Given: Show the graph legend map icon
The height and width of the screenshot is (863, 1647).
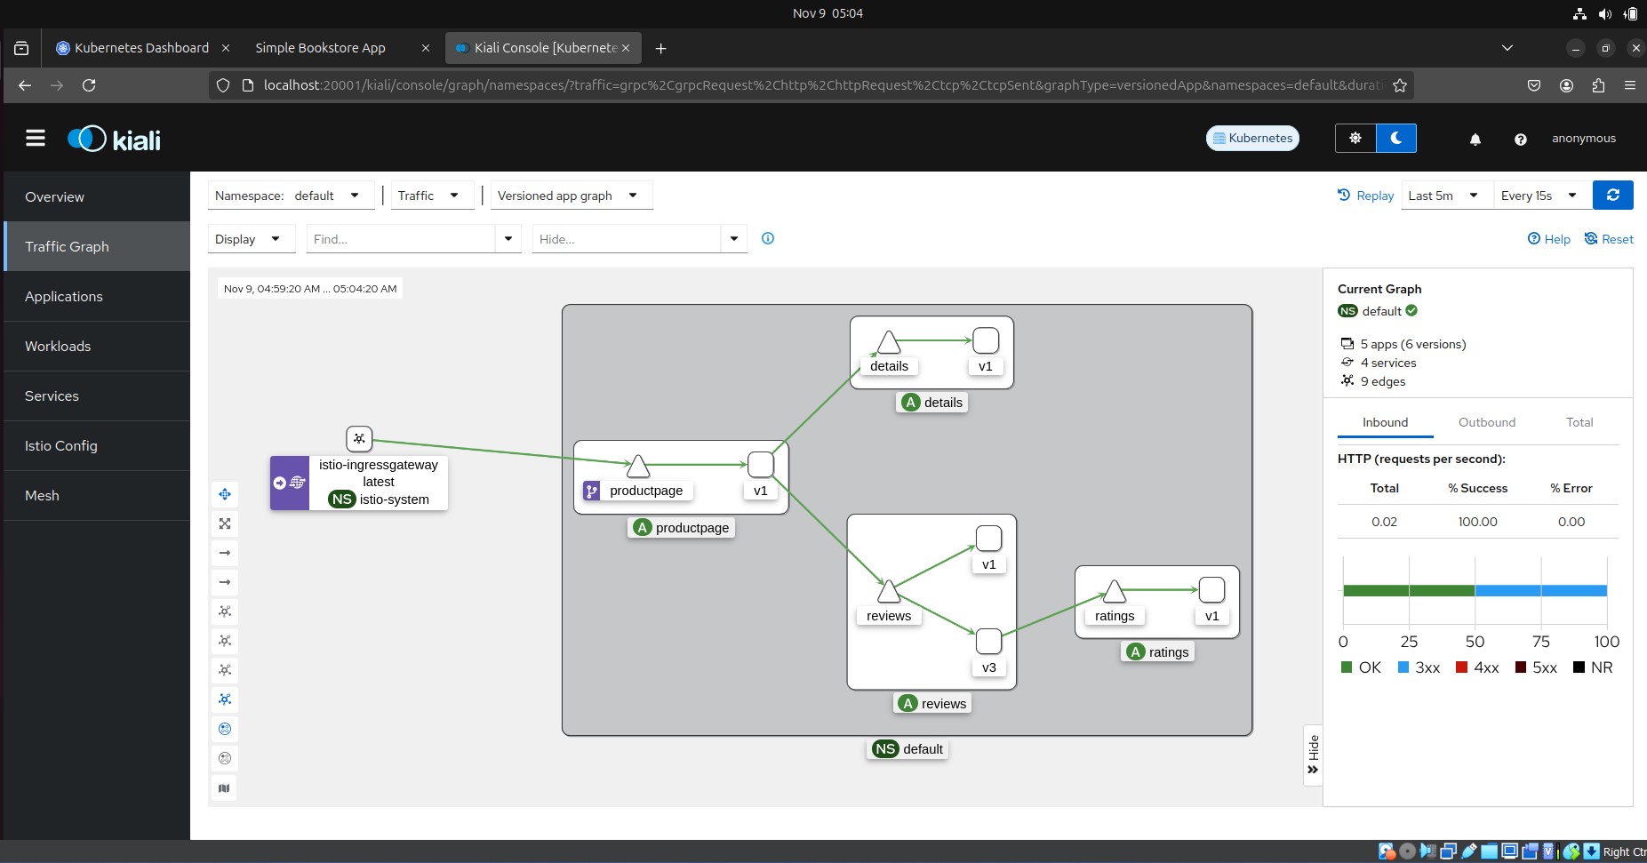Looking at the screenshot, I should 225,788.
